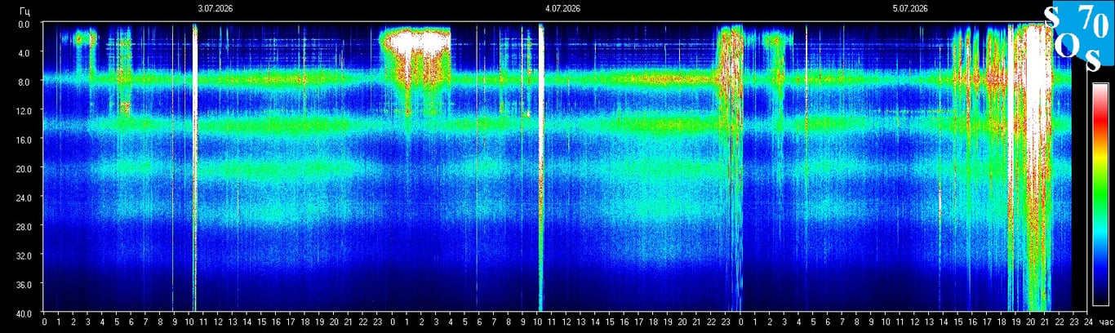Select the 5.07.2026 date label

coord(909,8)
